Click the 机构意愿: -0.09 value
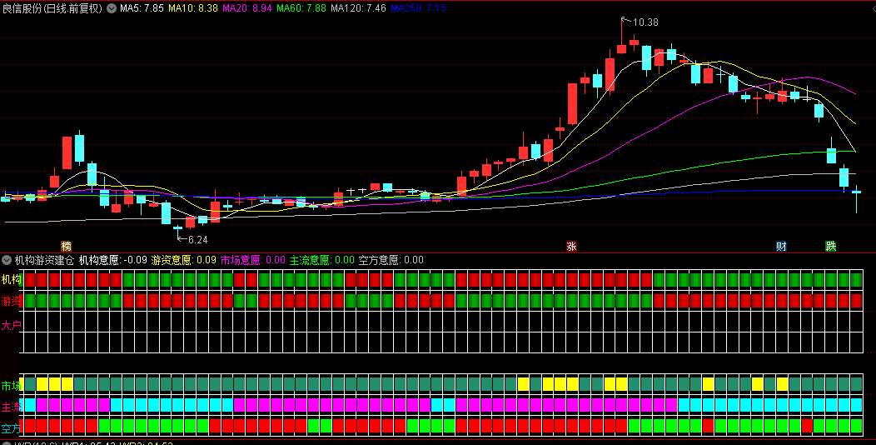Image resolution: width=876 pixels, height=445 pixels. pos(113,260)
